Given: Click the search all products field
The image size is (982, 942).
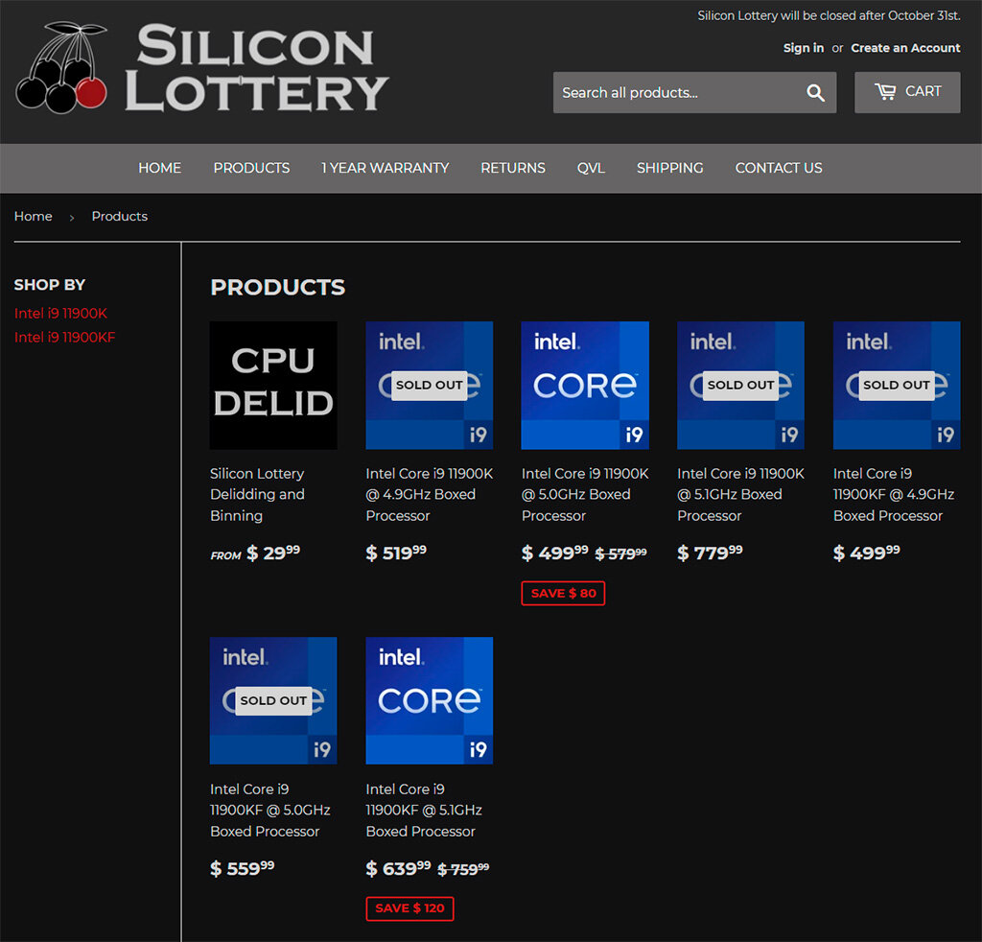Looking at the screenshot, I should [x=694, y=93].
